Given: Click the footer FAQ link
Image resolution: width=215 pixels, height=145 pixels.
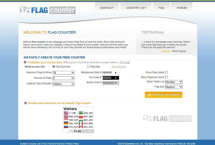Looking at the screenshot, I should pos(44,144).
